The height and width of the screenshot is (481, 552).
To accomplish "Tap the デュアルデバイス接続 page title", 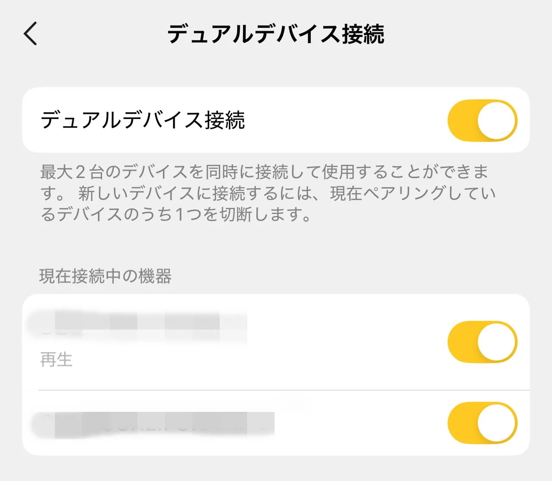I will [x=276, y=34].
